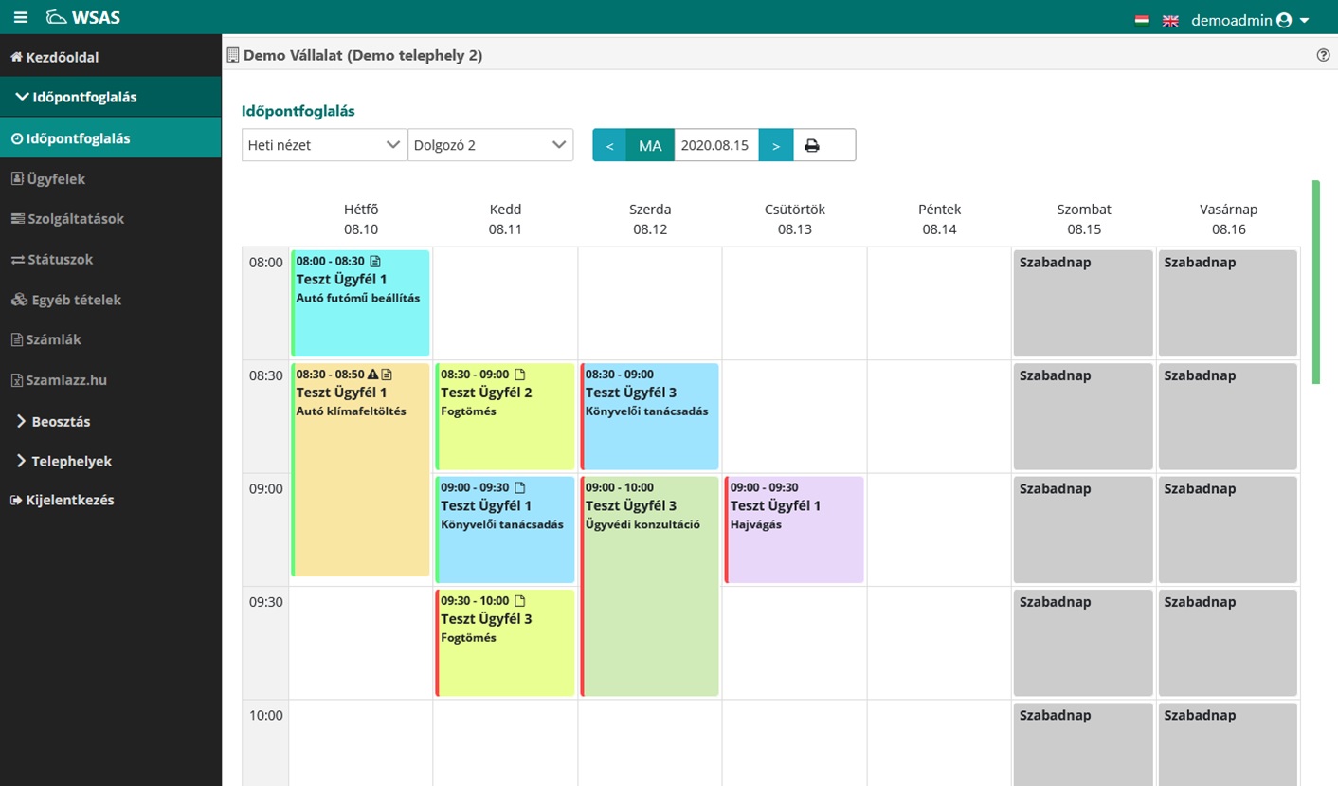
Task: Click the 2020.08.15 date field
Action: pyautogui.click(x=715, y=146)
